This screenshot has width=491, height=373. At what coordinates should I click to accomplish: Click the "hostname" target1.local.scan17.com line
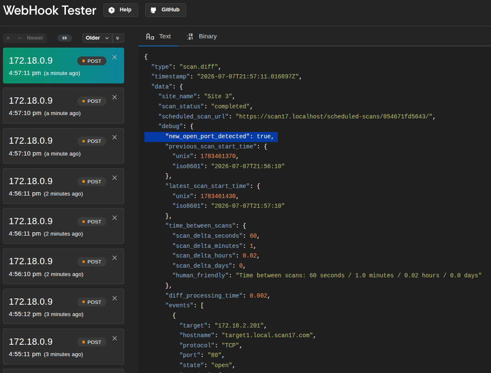247,335
